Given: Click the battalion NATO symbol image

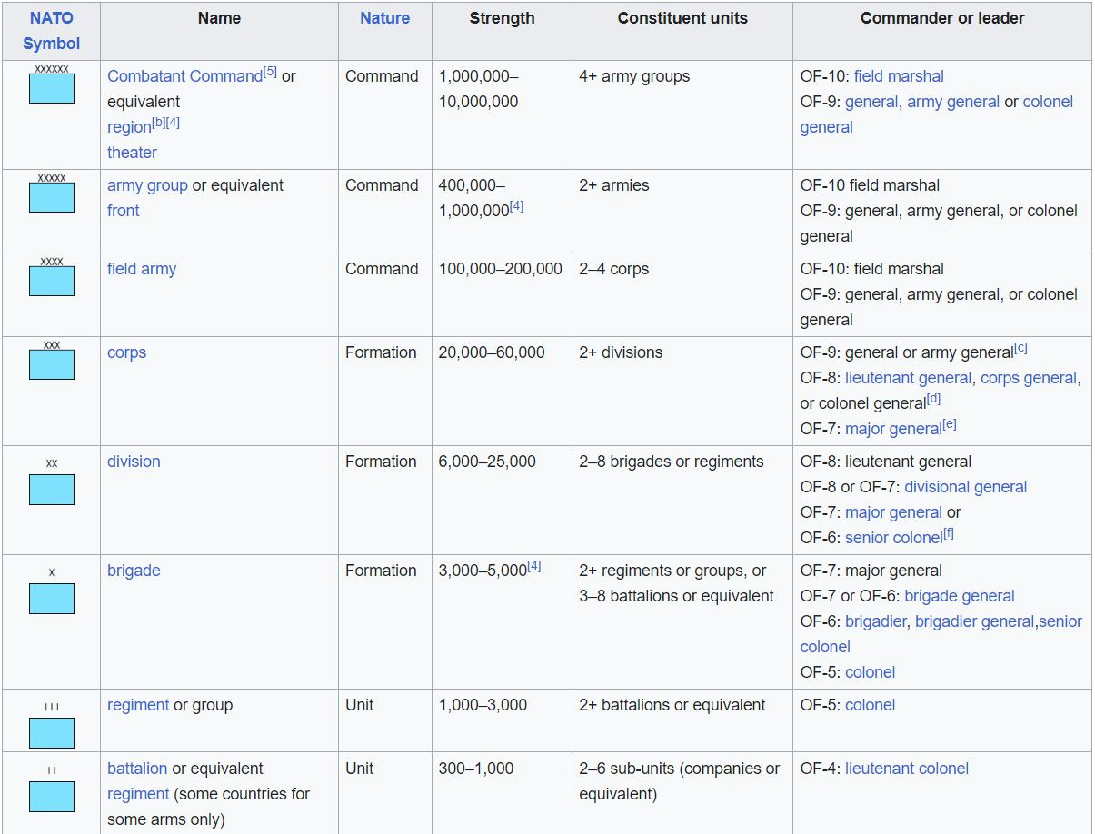Looking at the screenshot, I should [52, 789].
